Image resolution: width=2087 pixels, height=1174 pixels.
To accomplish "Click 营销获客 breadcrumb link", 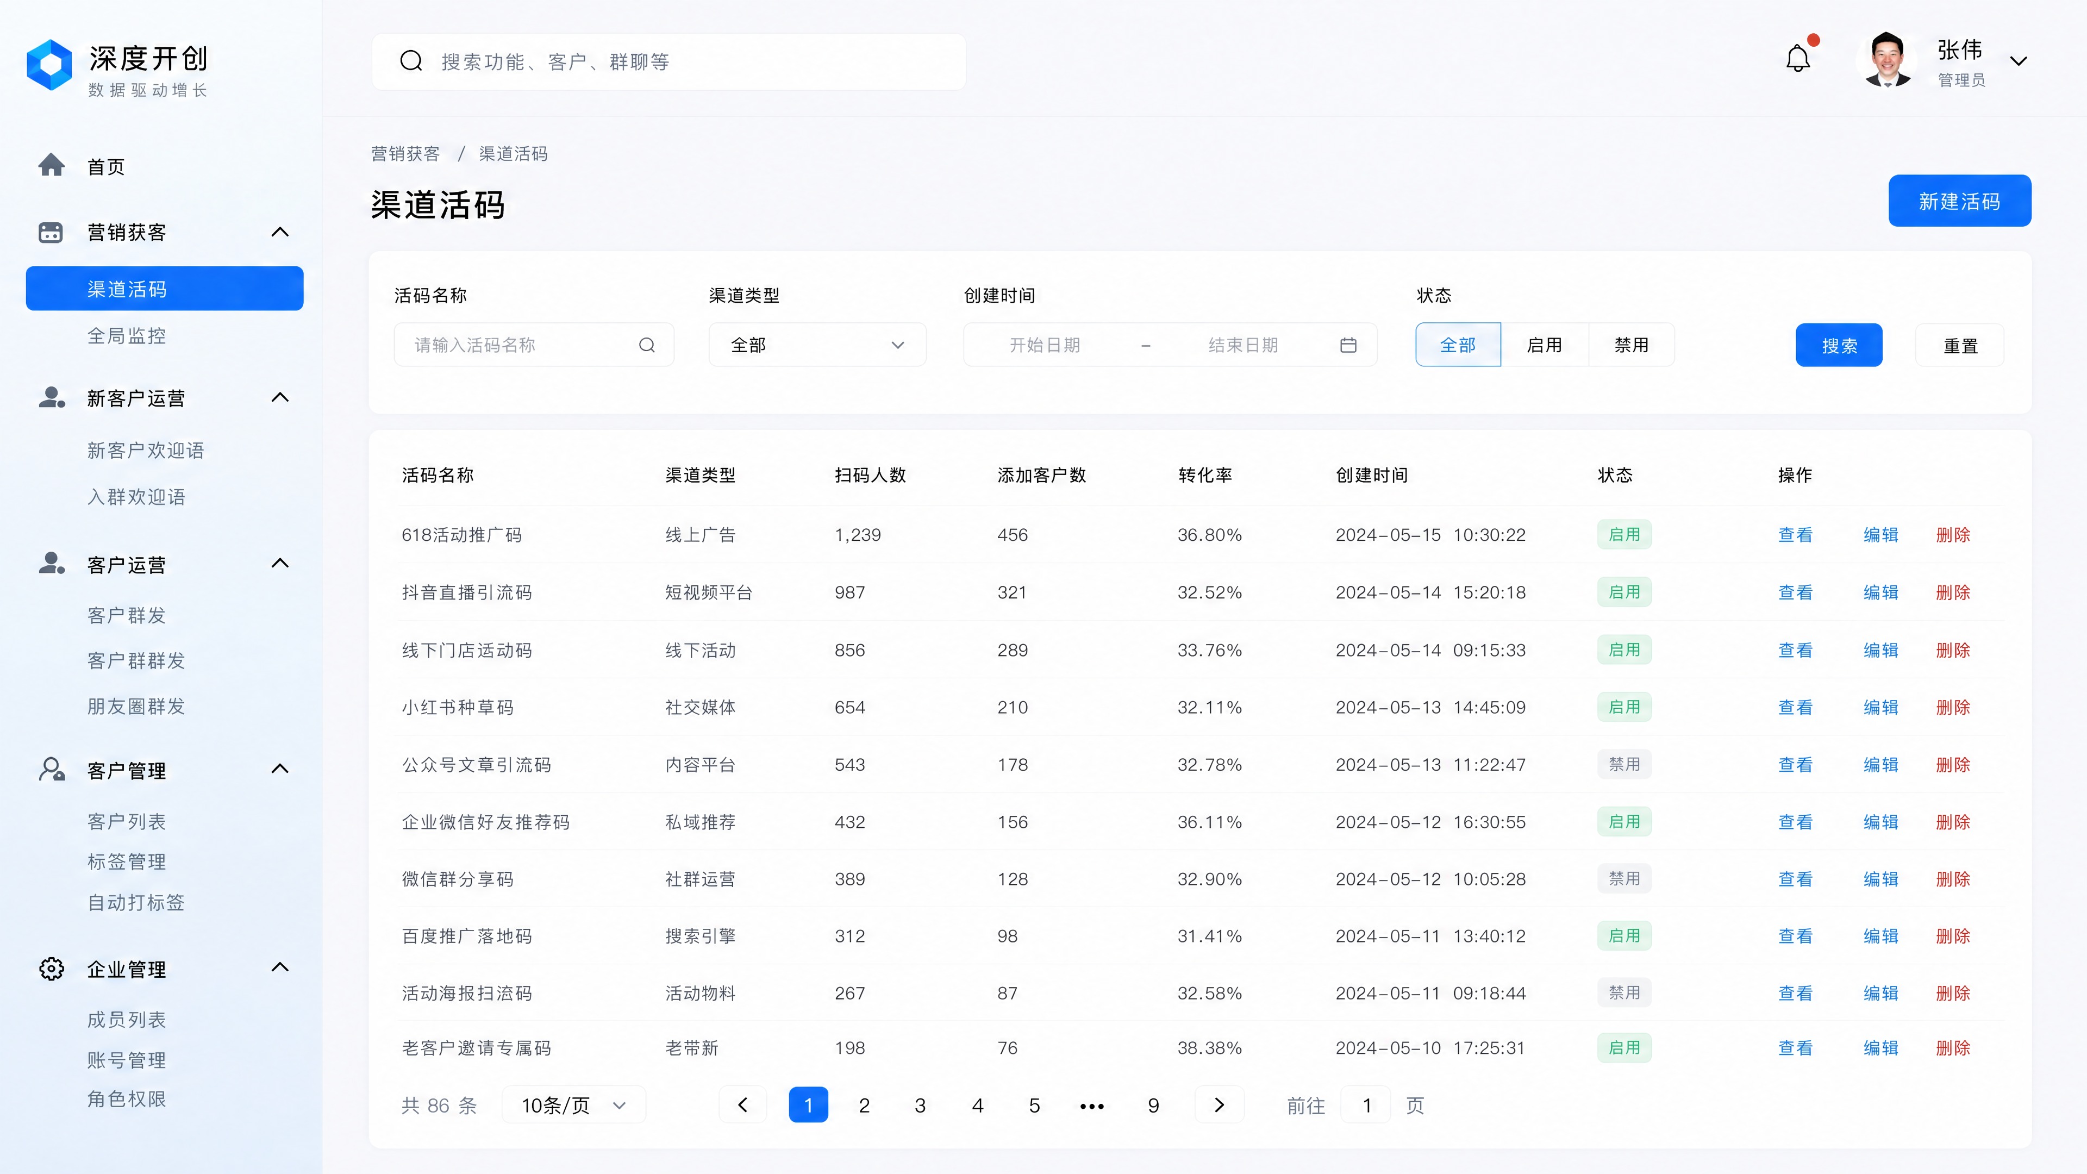I will pyautogui.click(x=406, y=154).
